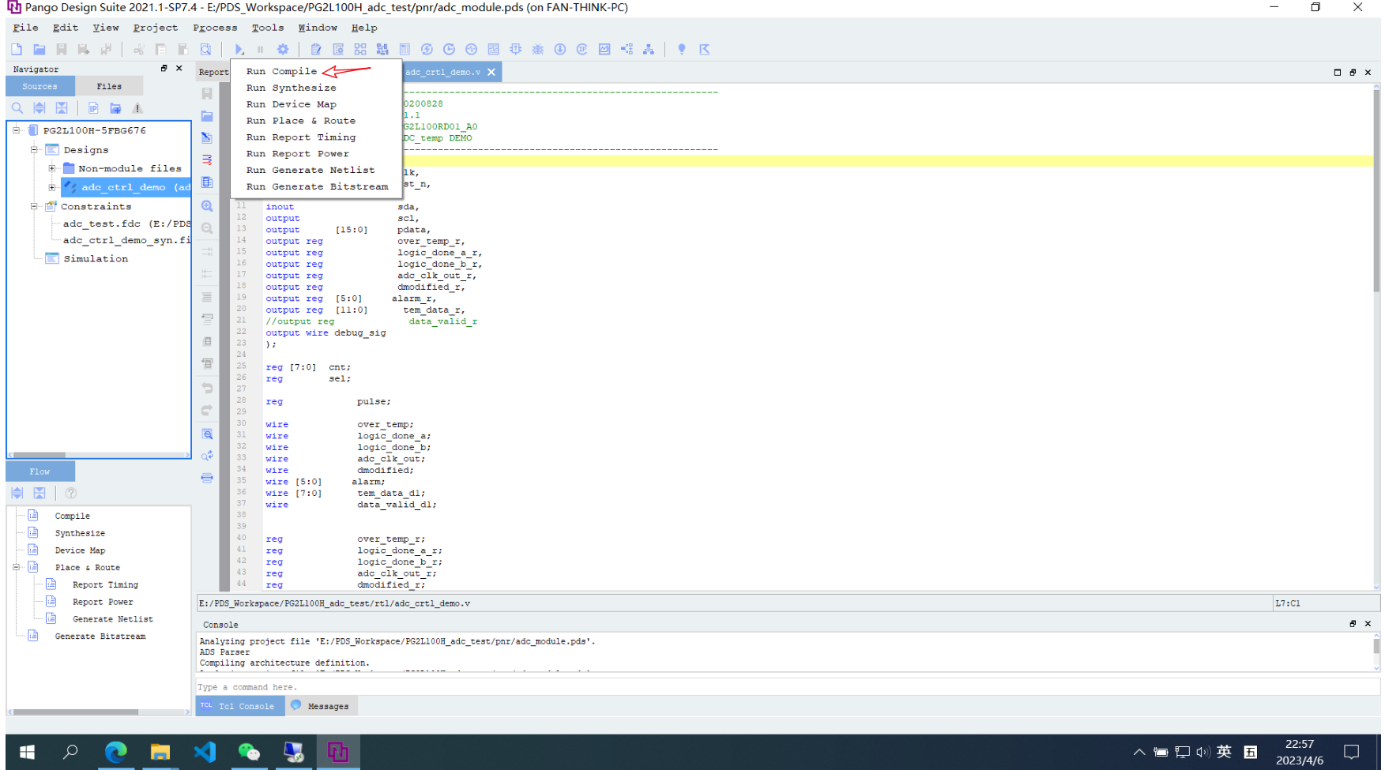1385x770 pixels.
Task: Close the adc_crtl_demo.v editor tab
Action: (x=491, y=72)
